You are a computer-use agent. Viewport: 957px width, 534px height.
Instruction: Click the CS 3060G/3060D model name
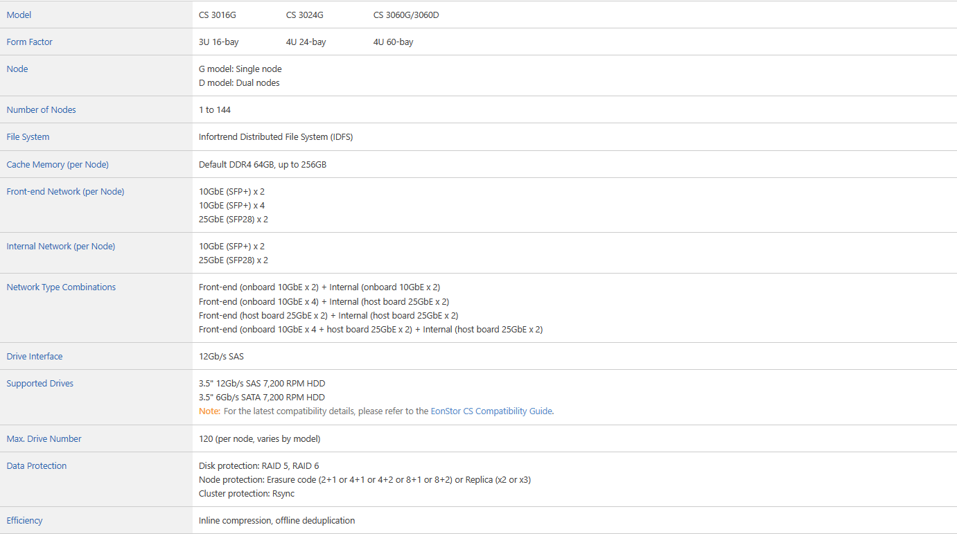[x=406, y=15]
